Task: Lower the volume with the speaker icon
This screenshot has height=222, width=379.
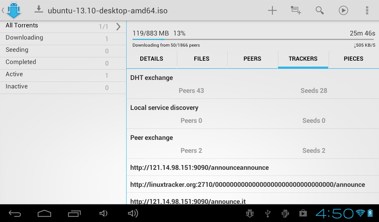Action: pos(103,213)
